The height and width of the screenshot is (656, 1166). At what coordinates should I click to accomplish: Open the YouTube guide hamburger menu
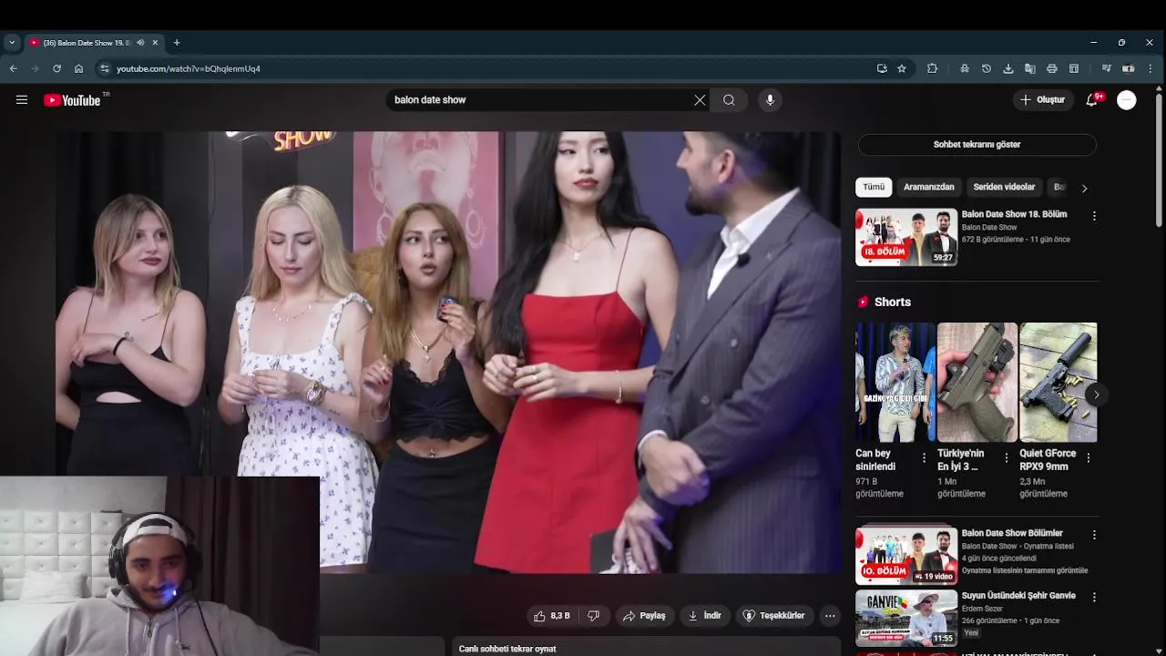pyautogui.click(x=22, y=100)
